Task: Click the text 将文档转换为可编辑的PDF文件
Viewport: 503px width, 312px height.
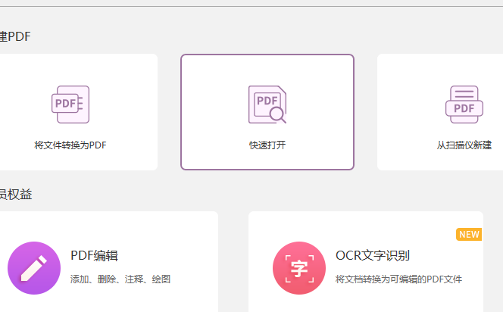Action: 398,279
